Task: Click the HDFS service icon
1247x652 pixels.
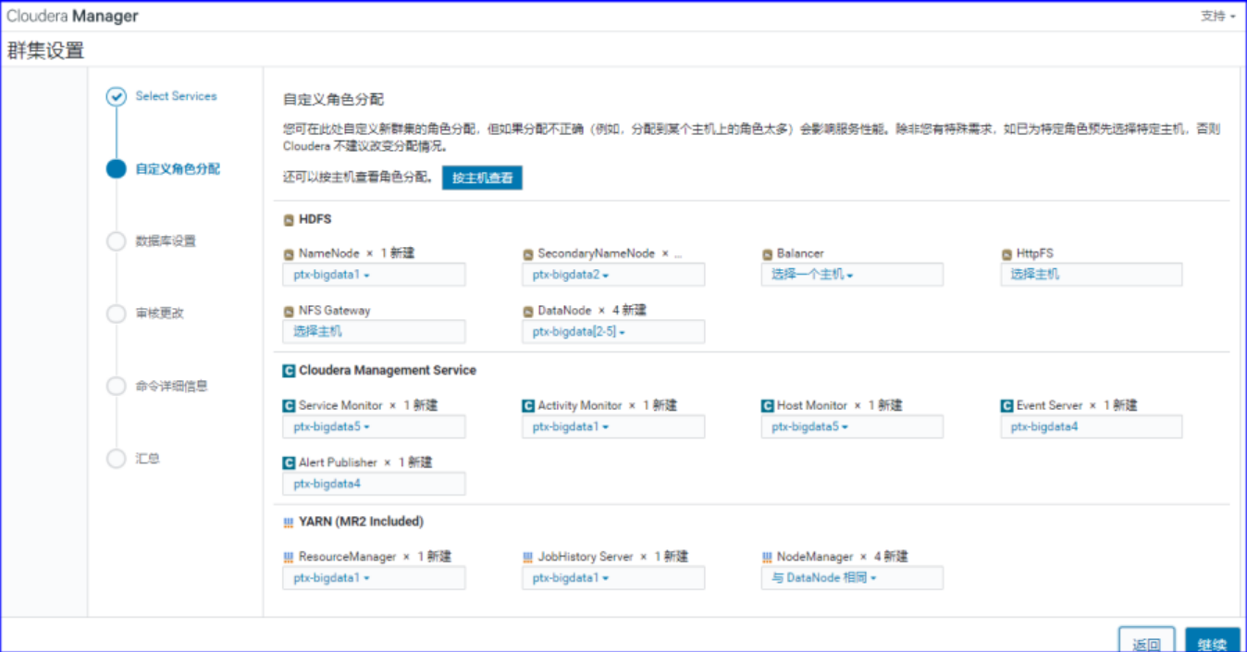Action: click(289, 220)
